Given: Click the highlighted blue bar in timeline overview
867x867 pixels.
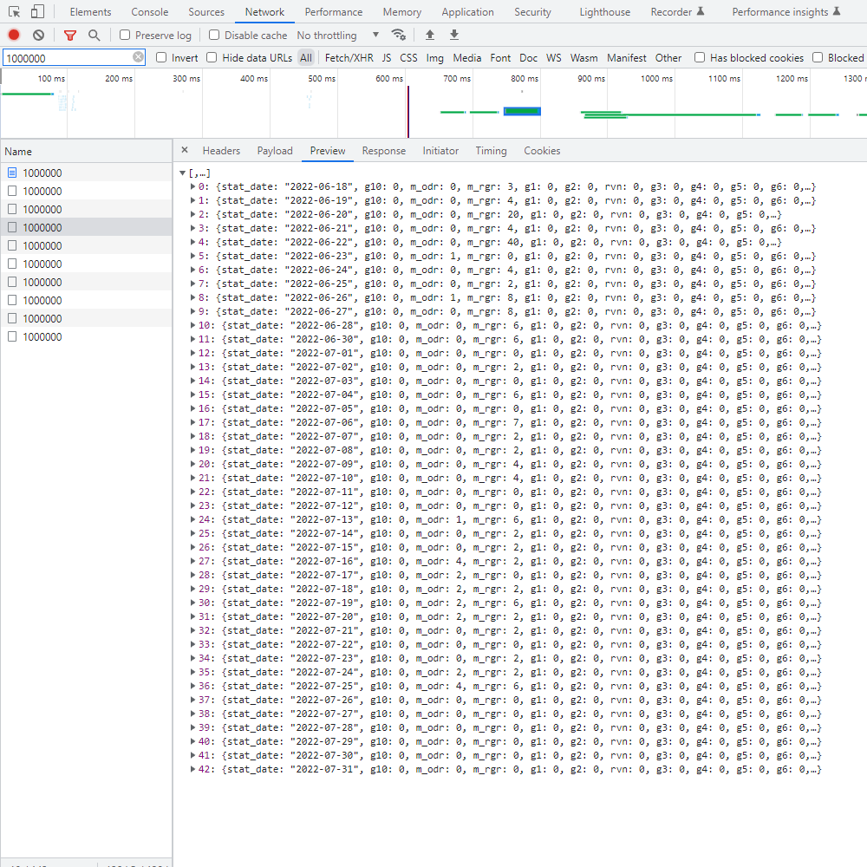Looking at the screenshot, I should 522,111.
